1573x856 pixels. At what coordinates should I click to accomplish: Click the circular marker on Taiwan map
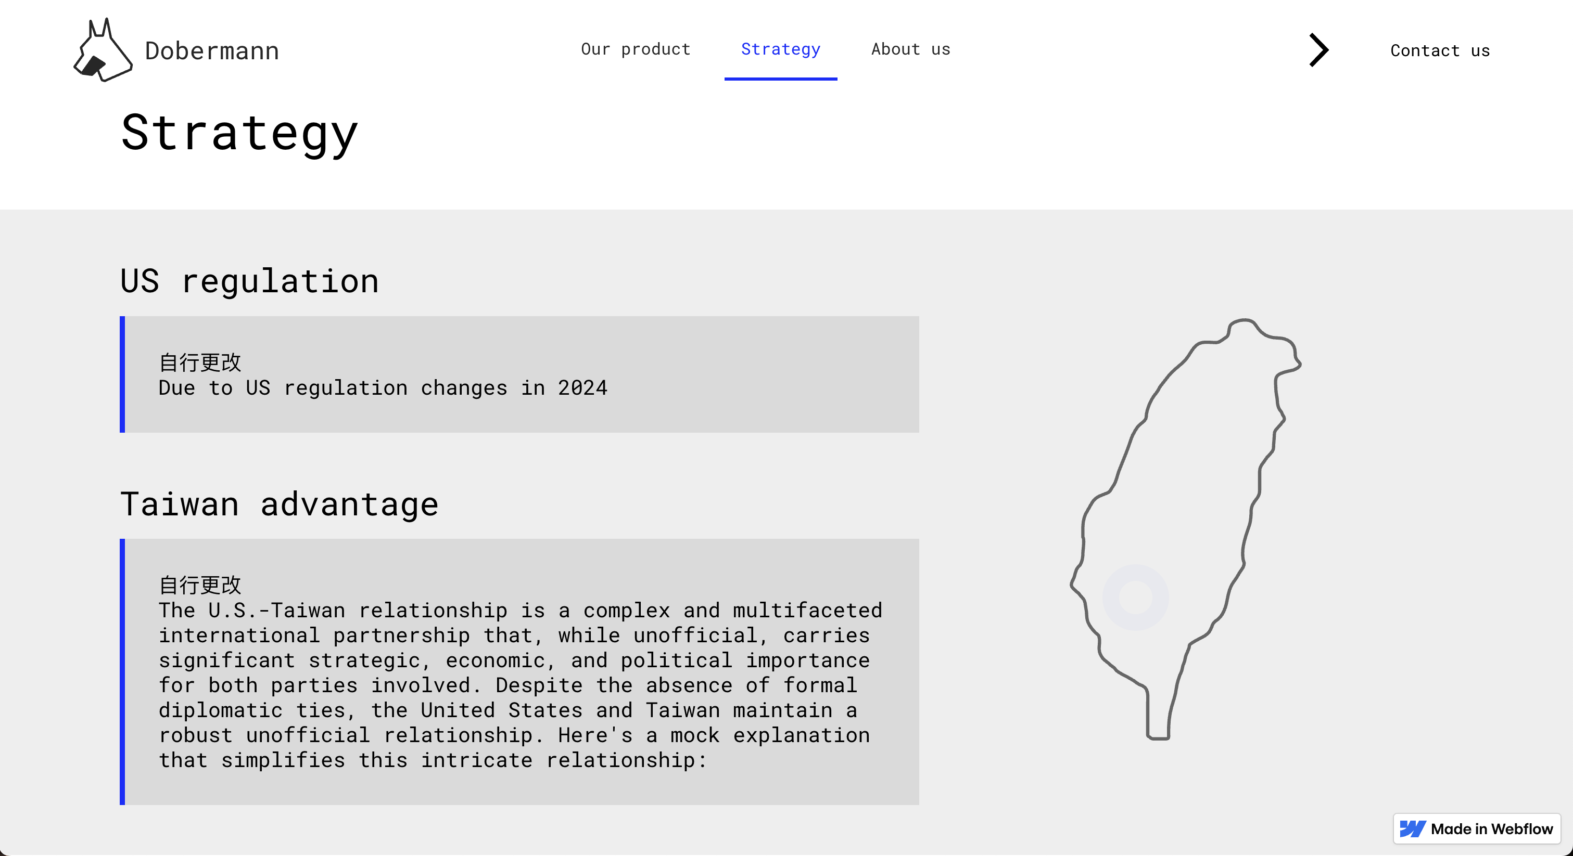1135,596
